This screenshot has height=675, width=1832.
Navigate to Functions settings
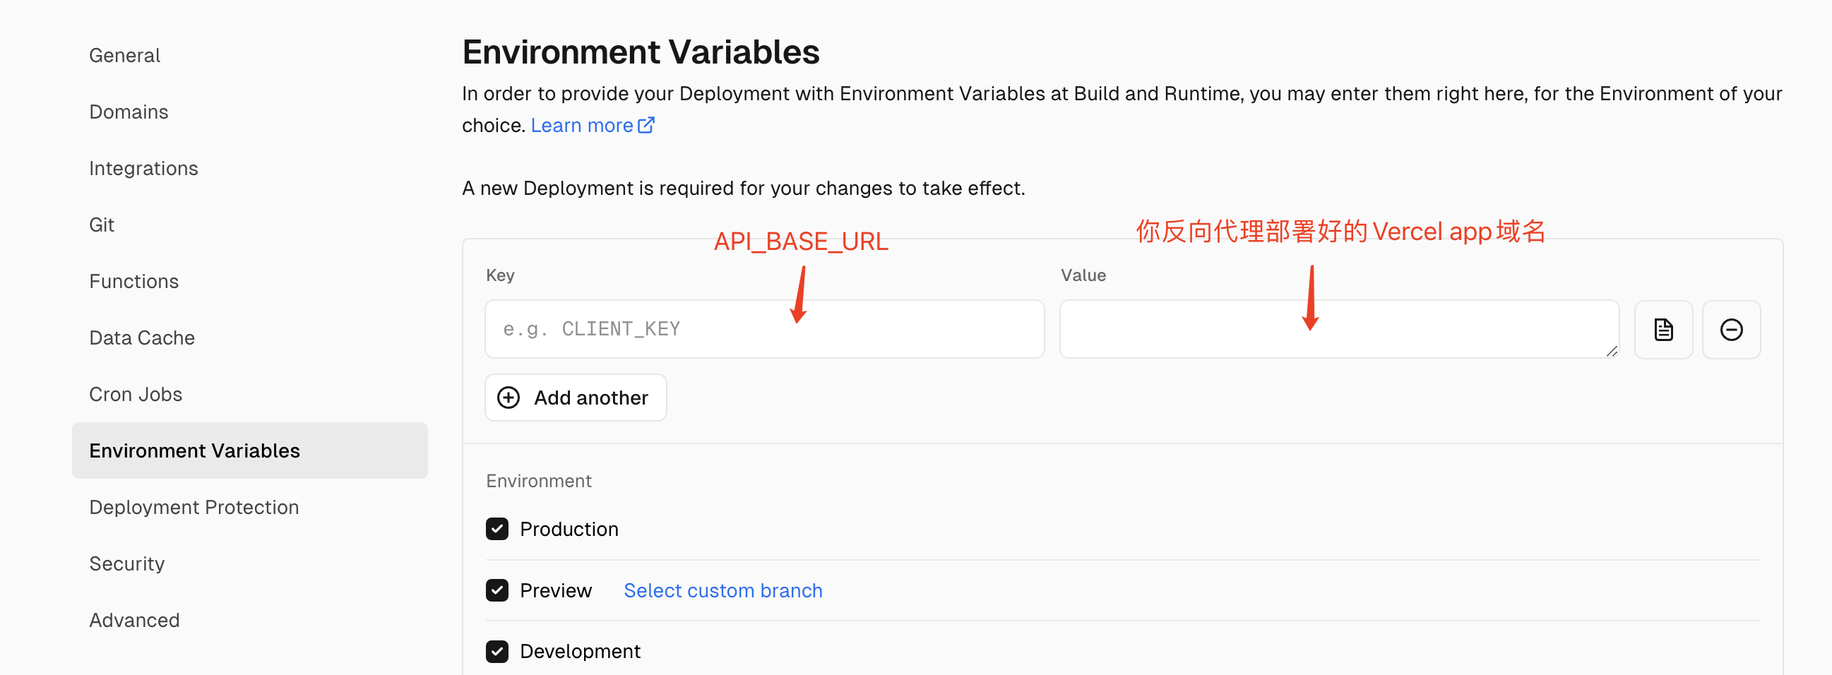click(133, 281)
